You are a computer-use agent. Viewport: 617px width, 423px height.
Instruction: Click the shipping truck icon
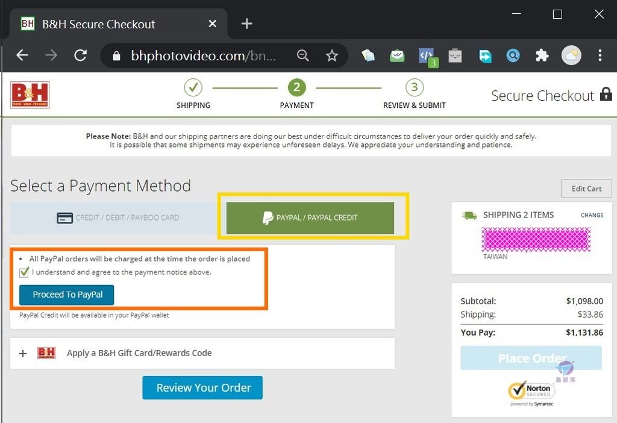pyautogui.click(x=469, y=215)
